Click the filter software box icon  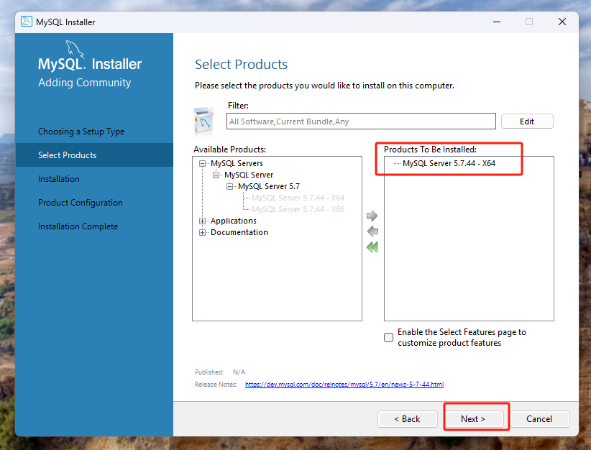pos(204,121)
